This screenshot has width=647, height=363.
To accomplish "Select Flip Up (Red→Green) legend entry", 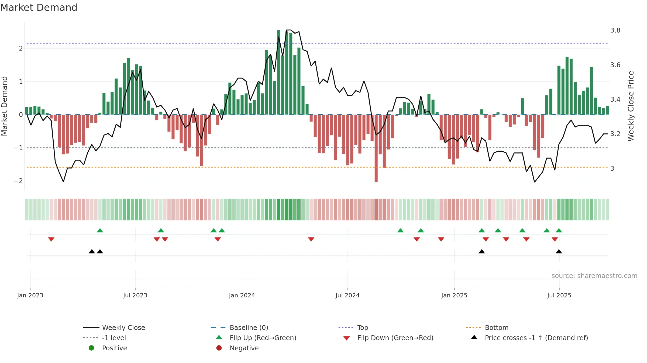I will coord(256,338).
